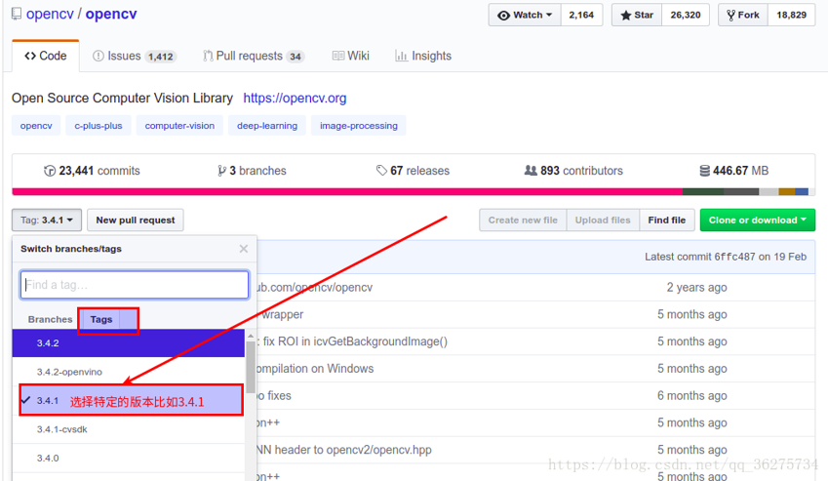The height and width of the screenshot is (481, 828).
Task: Click the pink language bar segment
Action: coord(347,191)
